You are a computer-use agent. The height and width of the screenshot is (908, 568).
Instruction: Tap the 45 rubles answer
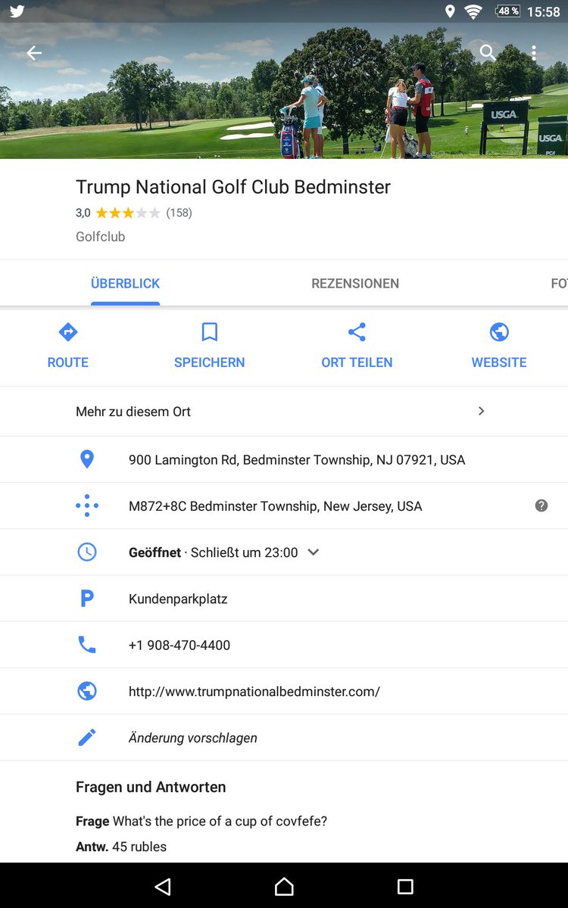pos(139,847)
